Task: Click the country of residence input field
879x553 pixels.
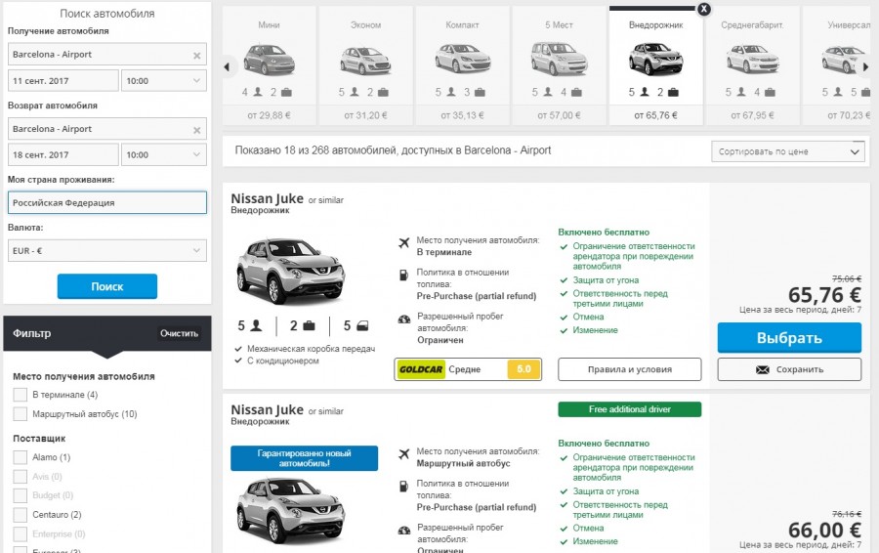Action: point(106,202)
